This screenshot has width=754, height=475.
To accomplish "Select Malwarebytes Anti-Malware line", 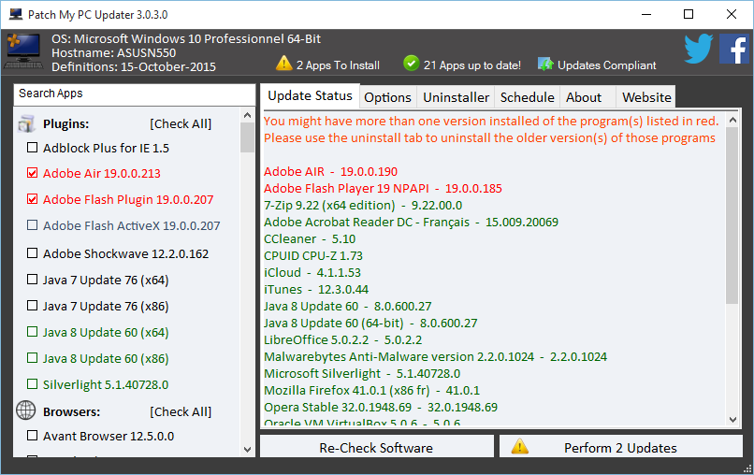I will pos(435,356).
